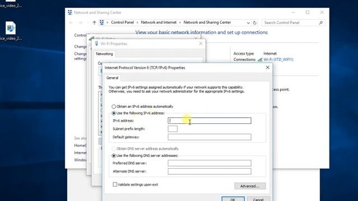
Task: Click the 'Internet' access type value
Action: (x=270, y=54)
